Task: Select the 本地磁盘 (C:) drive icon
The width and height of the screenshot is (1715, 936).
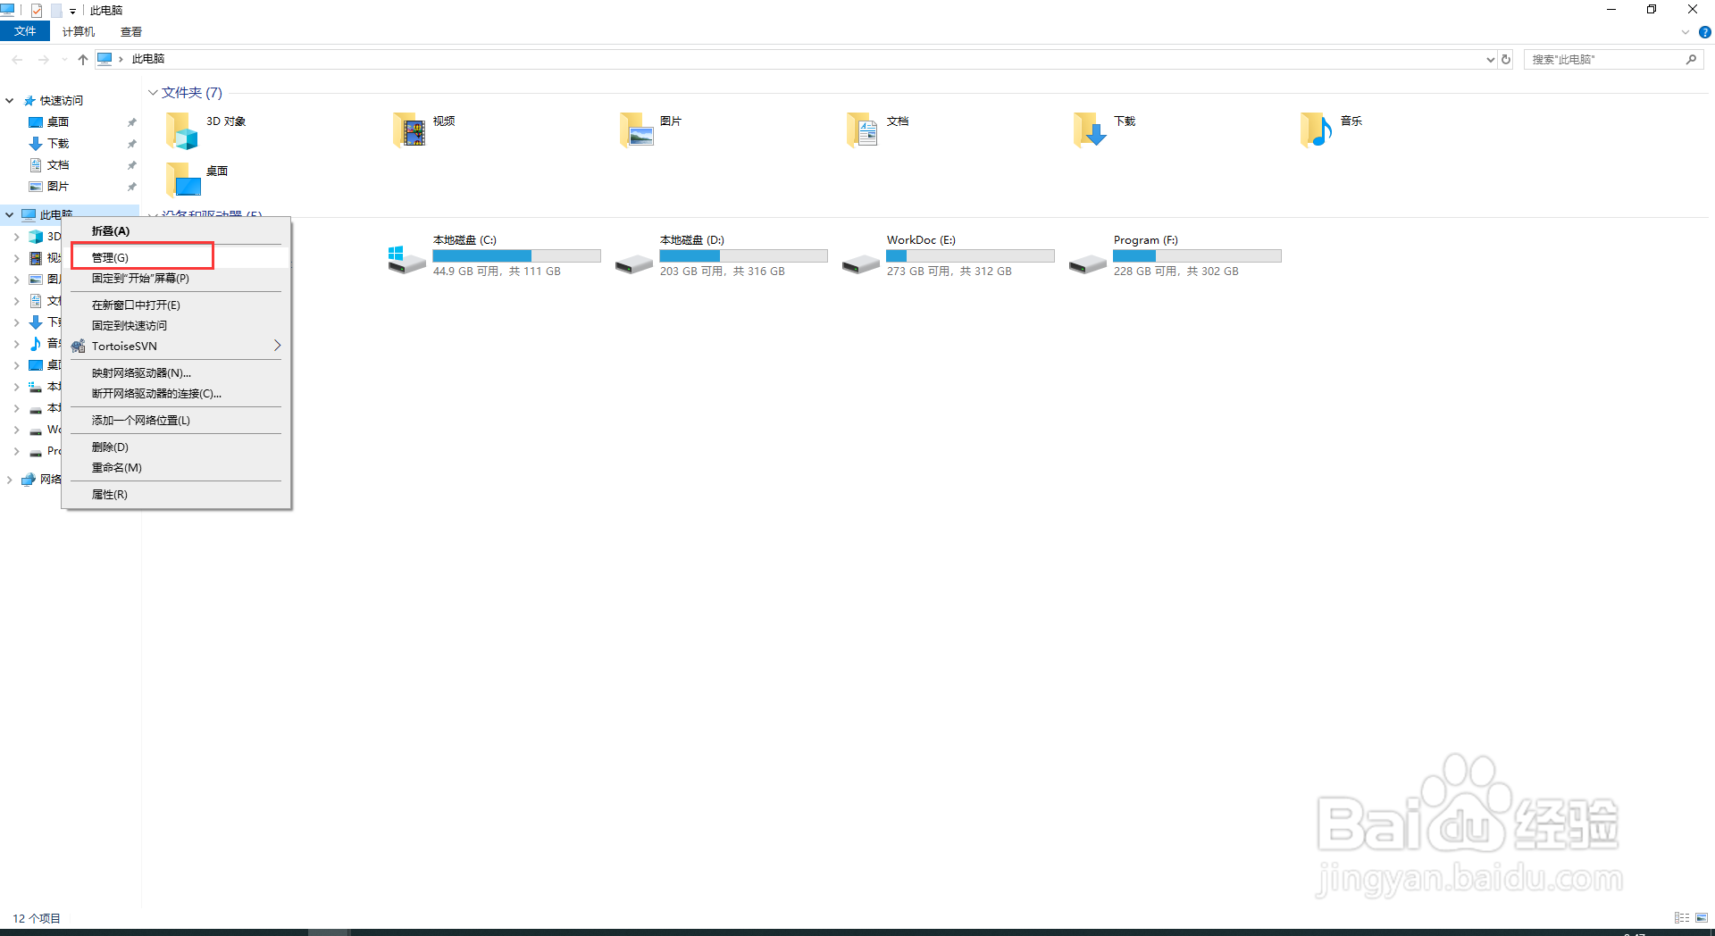Action: [406, 260]
